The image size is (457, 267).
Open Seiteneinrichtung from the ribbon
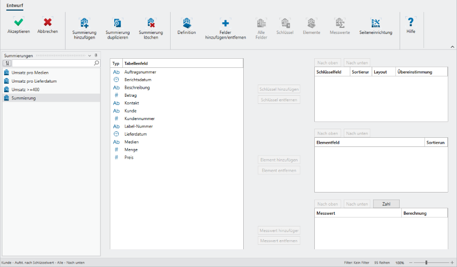(x=375, y=23)
